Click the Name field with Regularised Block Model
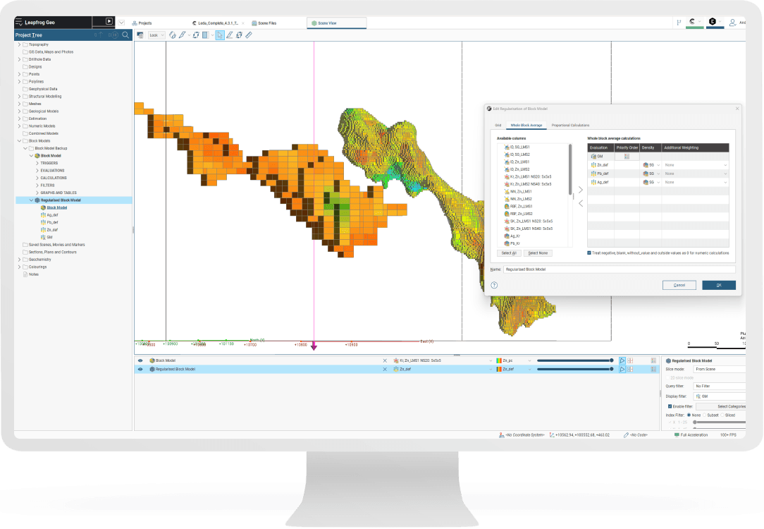The width and height of the screenshot is (764, 529). pyautogui.click(x=619, y=269)
